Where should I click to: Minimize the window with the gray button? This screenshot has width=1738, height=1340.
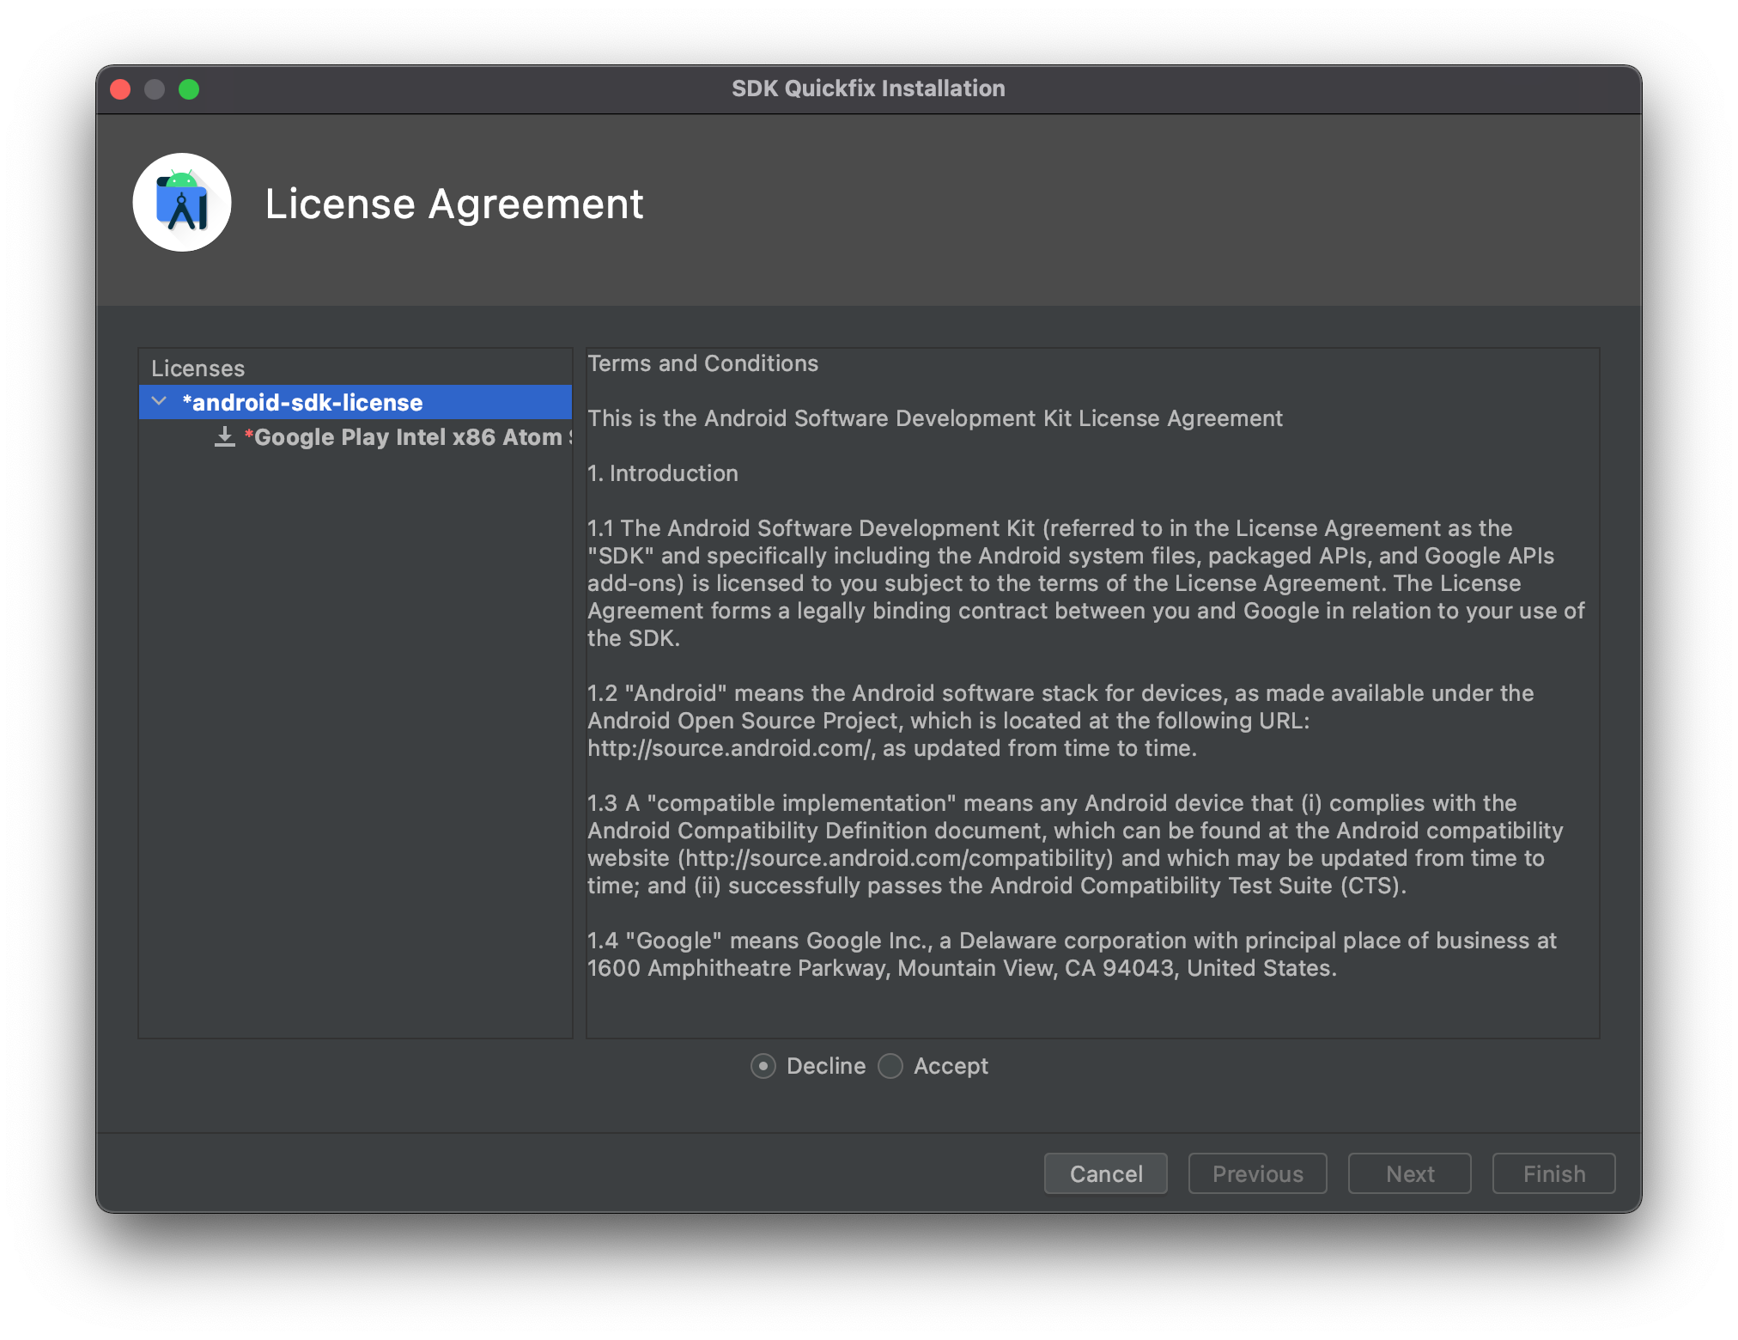[155, 89]
